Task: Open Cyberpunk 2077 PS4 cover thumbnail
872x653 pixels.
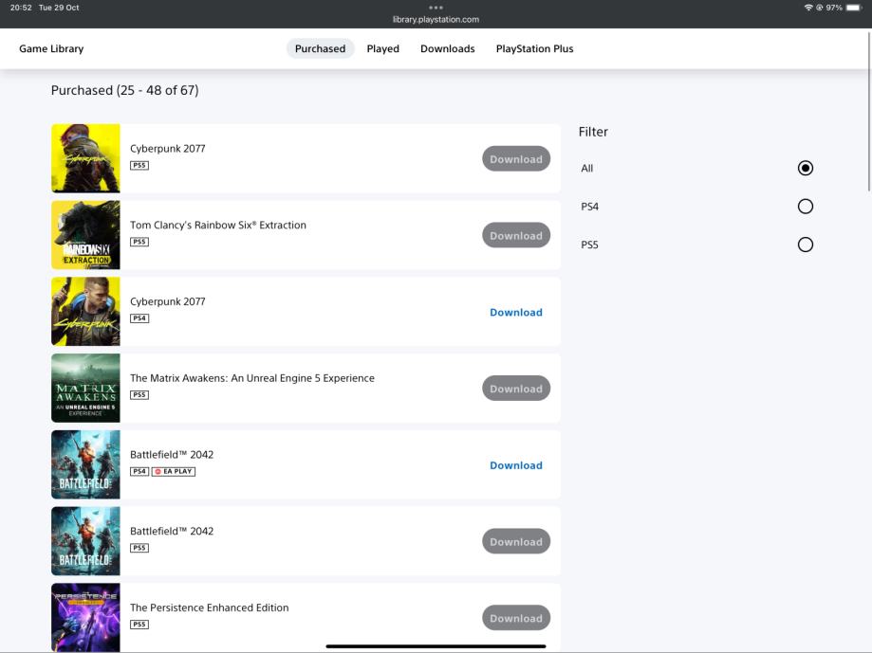Action: pos(85,312)
